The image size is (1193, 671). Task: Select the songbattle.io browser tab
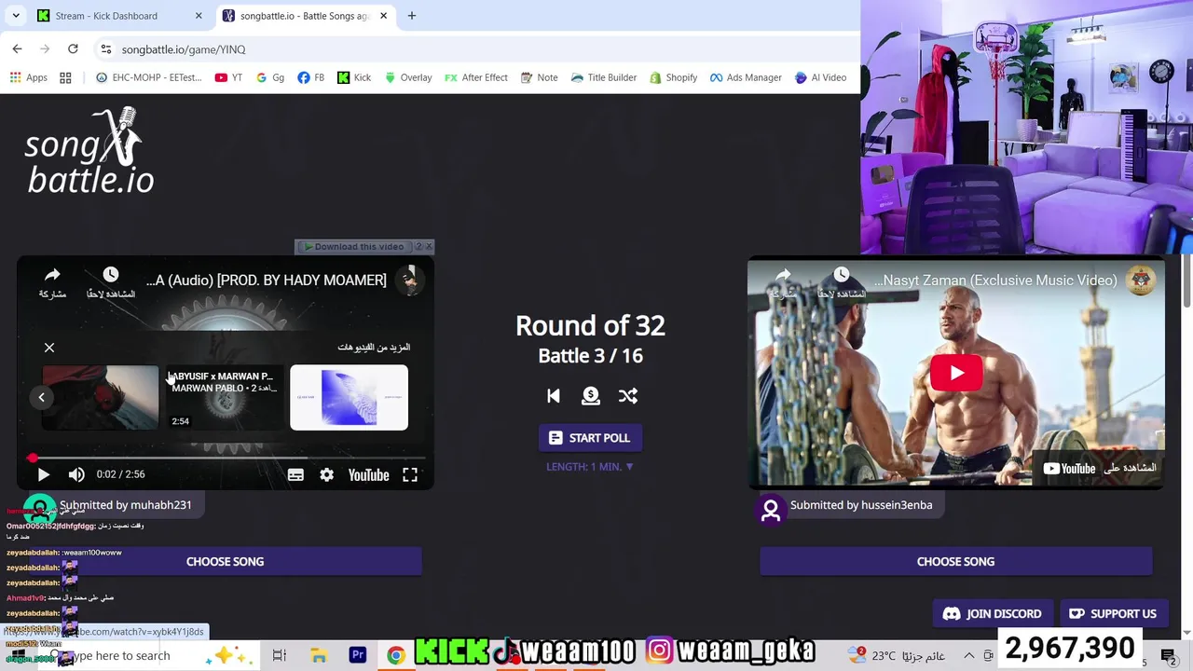[304, 16]
